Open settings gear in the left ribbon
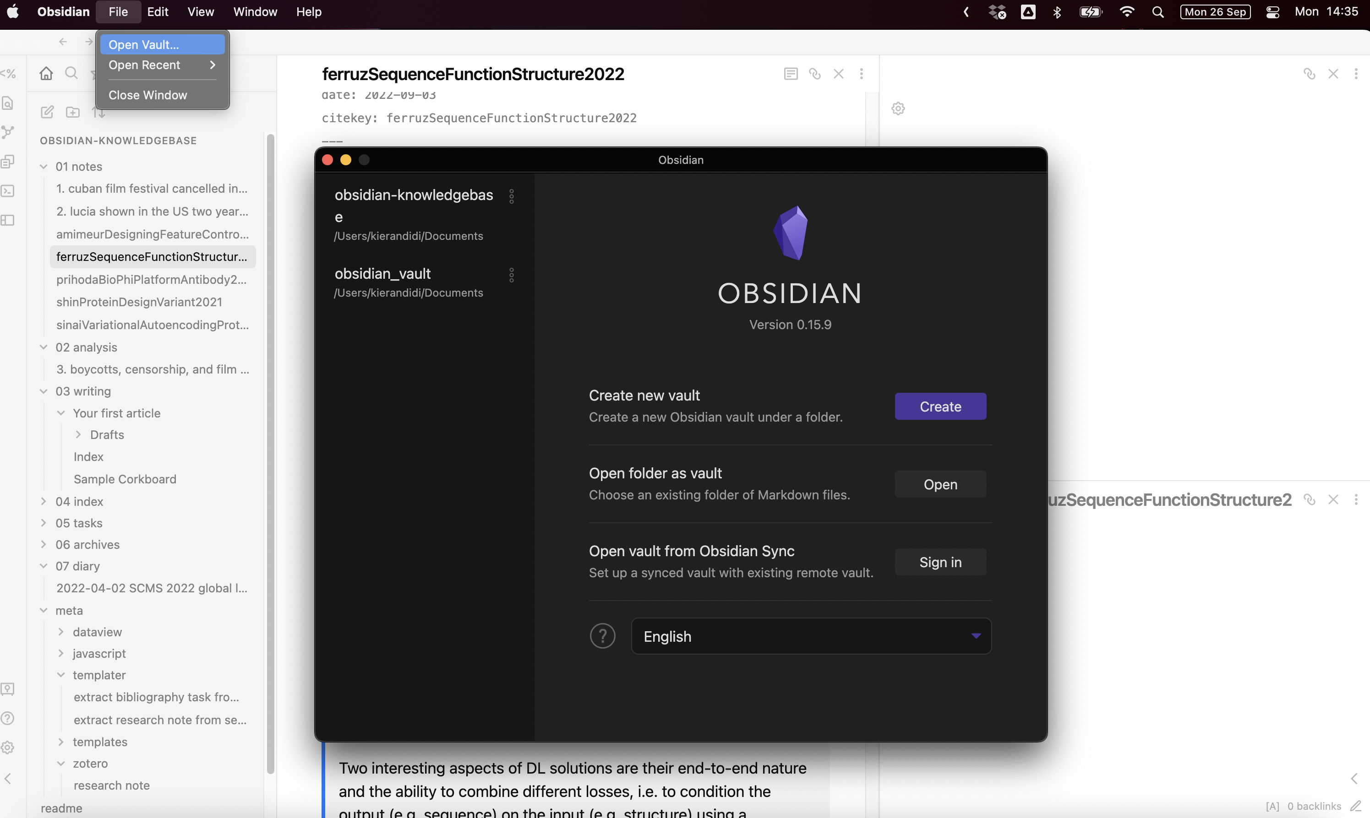This screenshot has height=818, width=1370. (8, 748)
